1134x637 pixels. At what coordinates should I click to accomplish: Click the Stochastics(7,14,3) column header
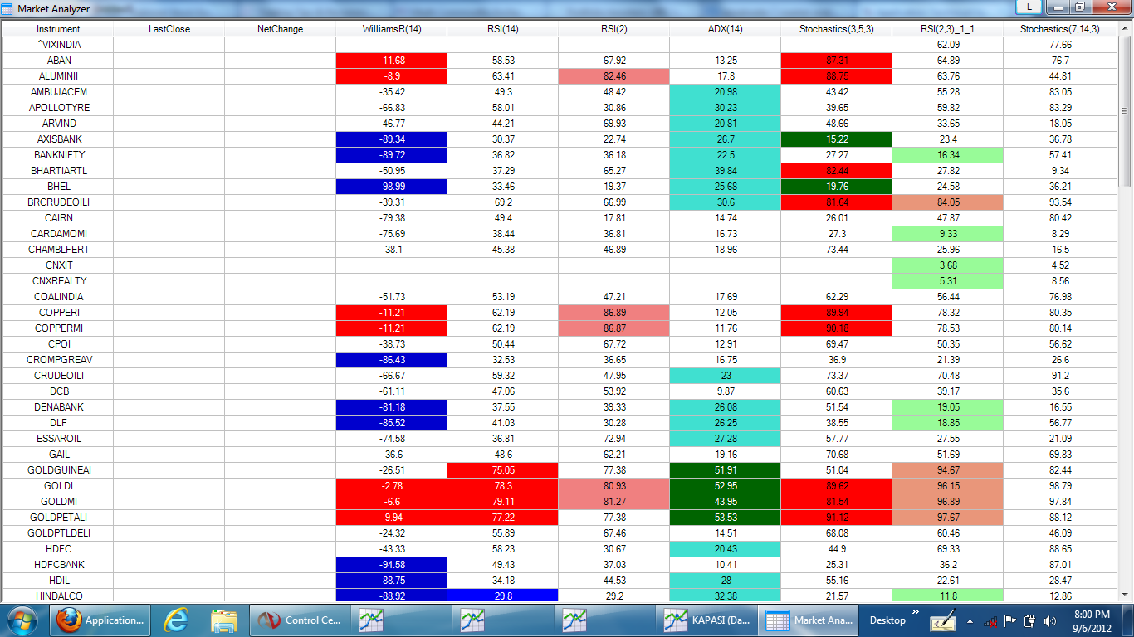click(x=1060, y=29)
